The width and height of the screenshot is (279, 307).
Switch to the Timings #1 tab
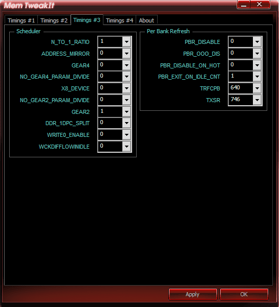coord(21,20)
